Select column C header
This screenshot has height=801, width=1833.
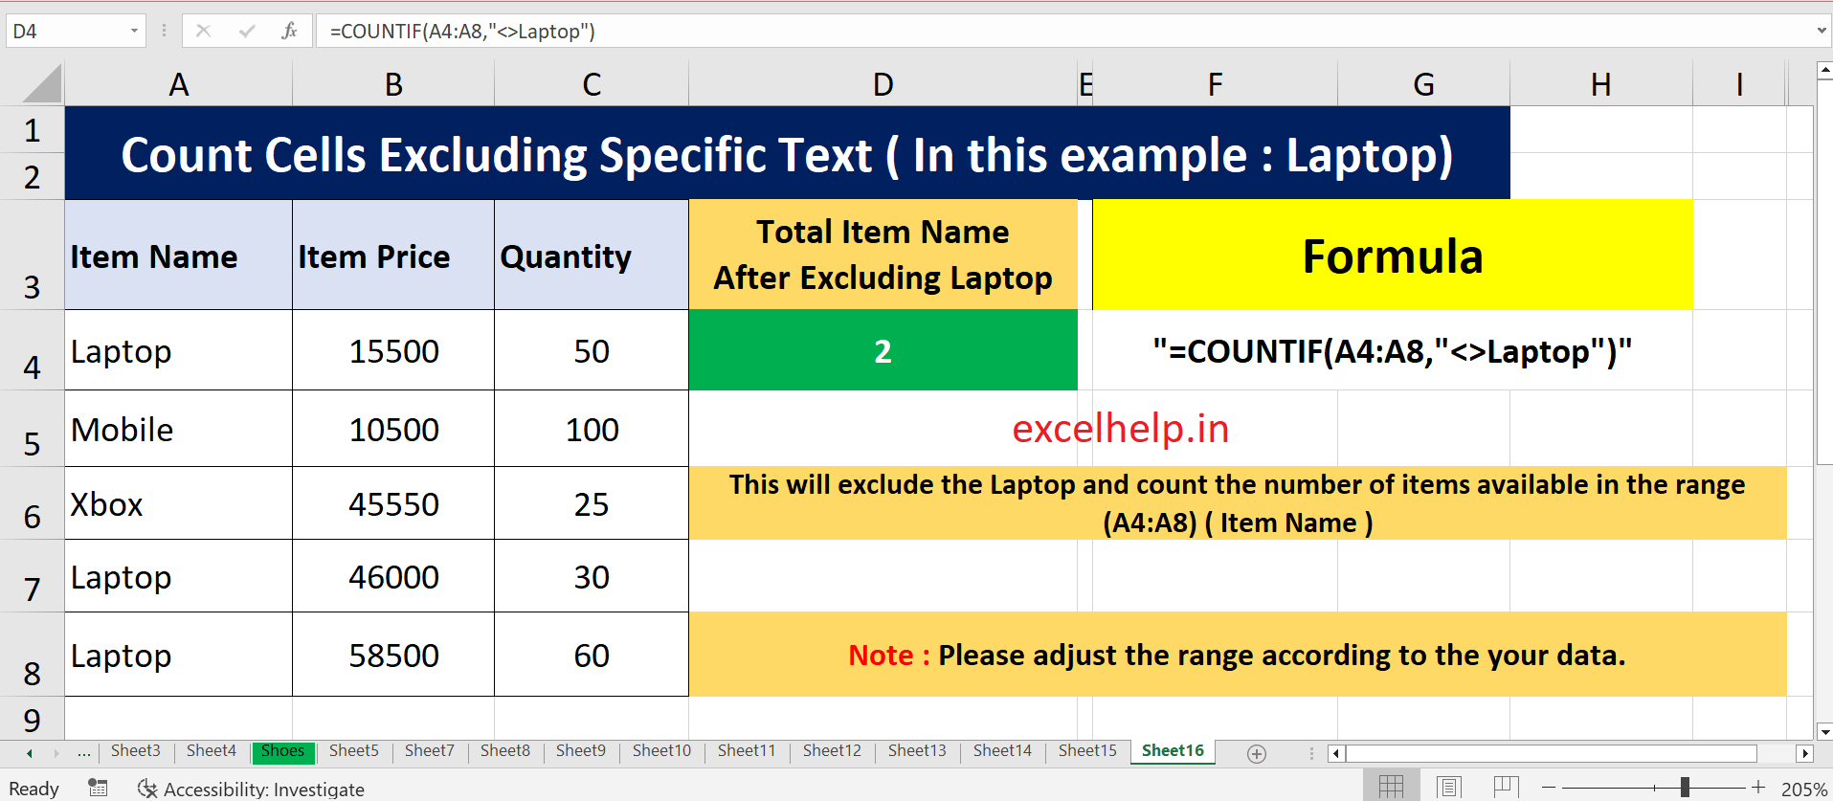coord(592,84)
